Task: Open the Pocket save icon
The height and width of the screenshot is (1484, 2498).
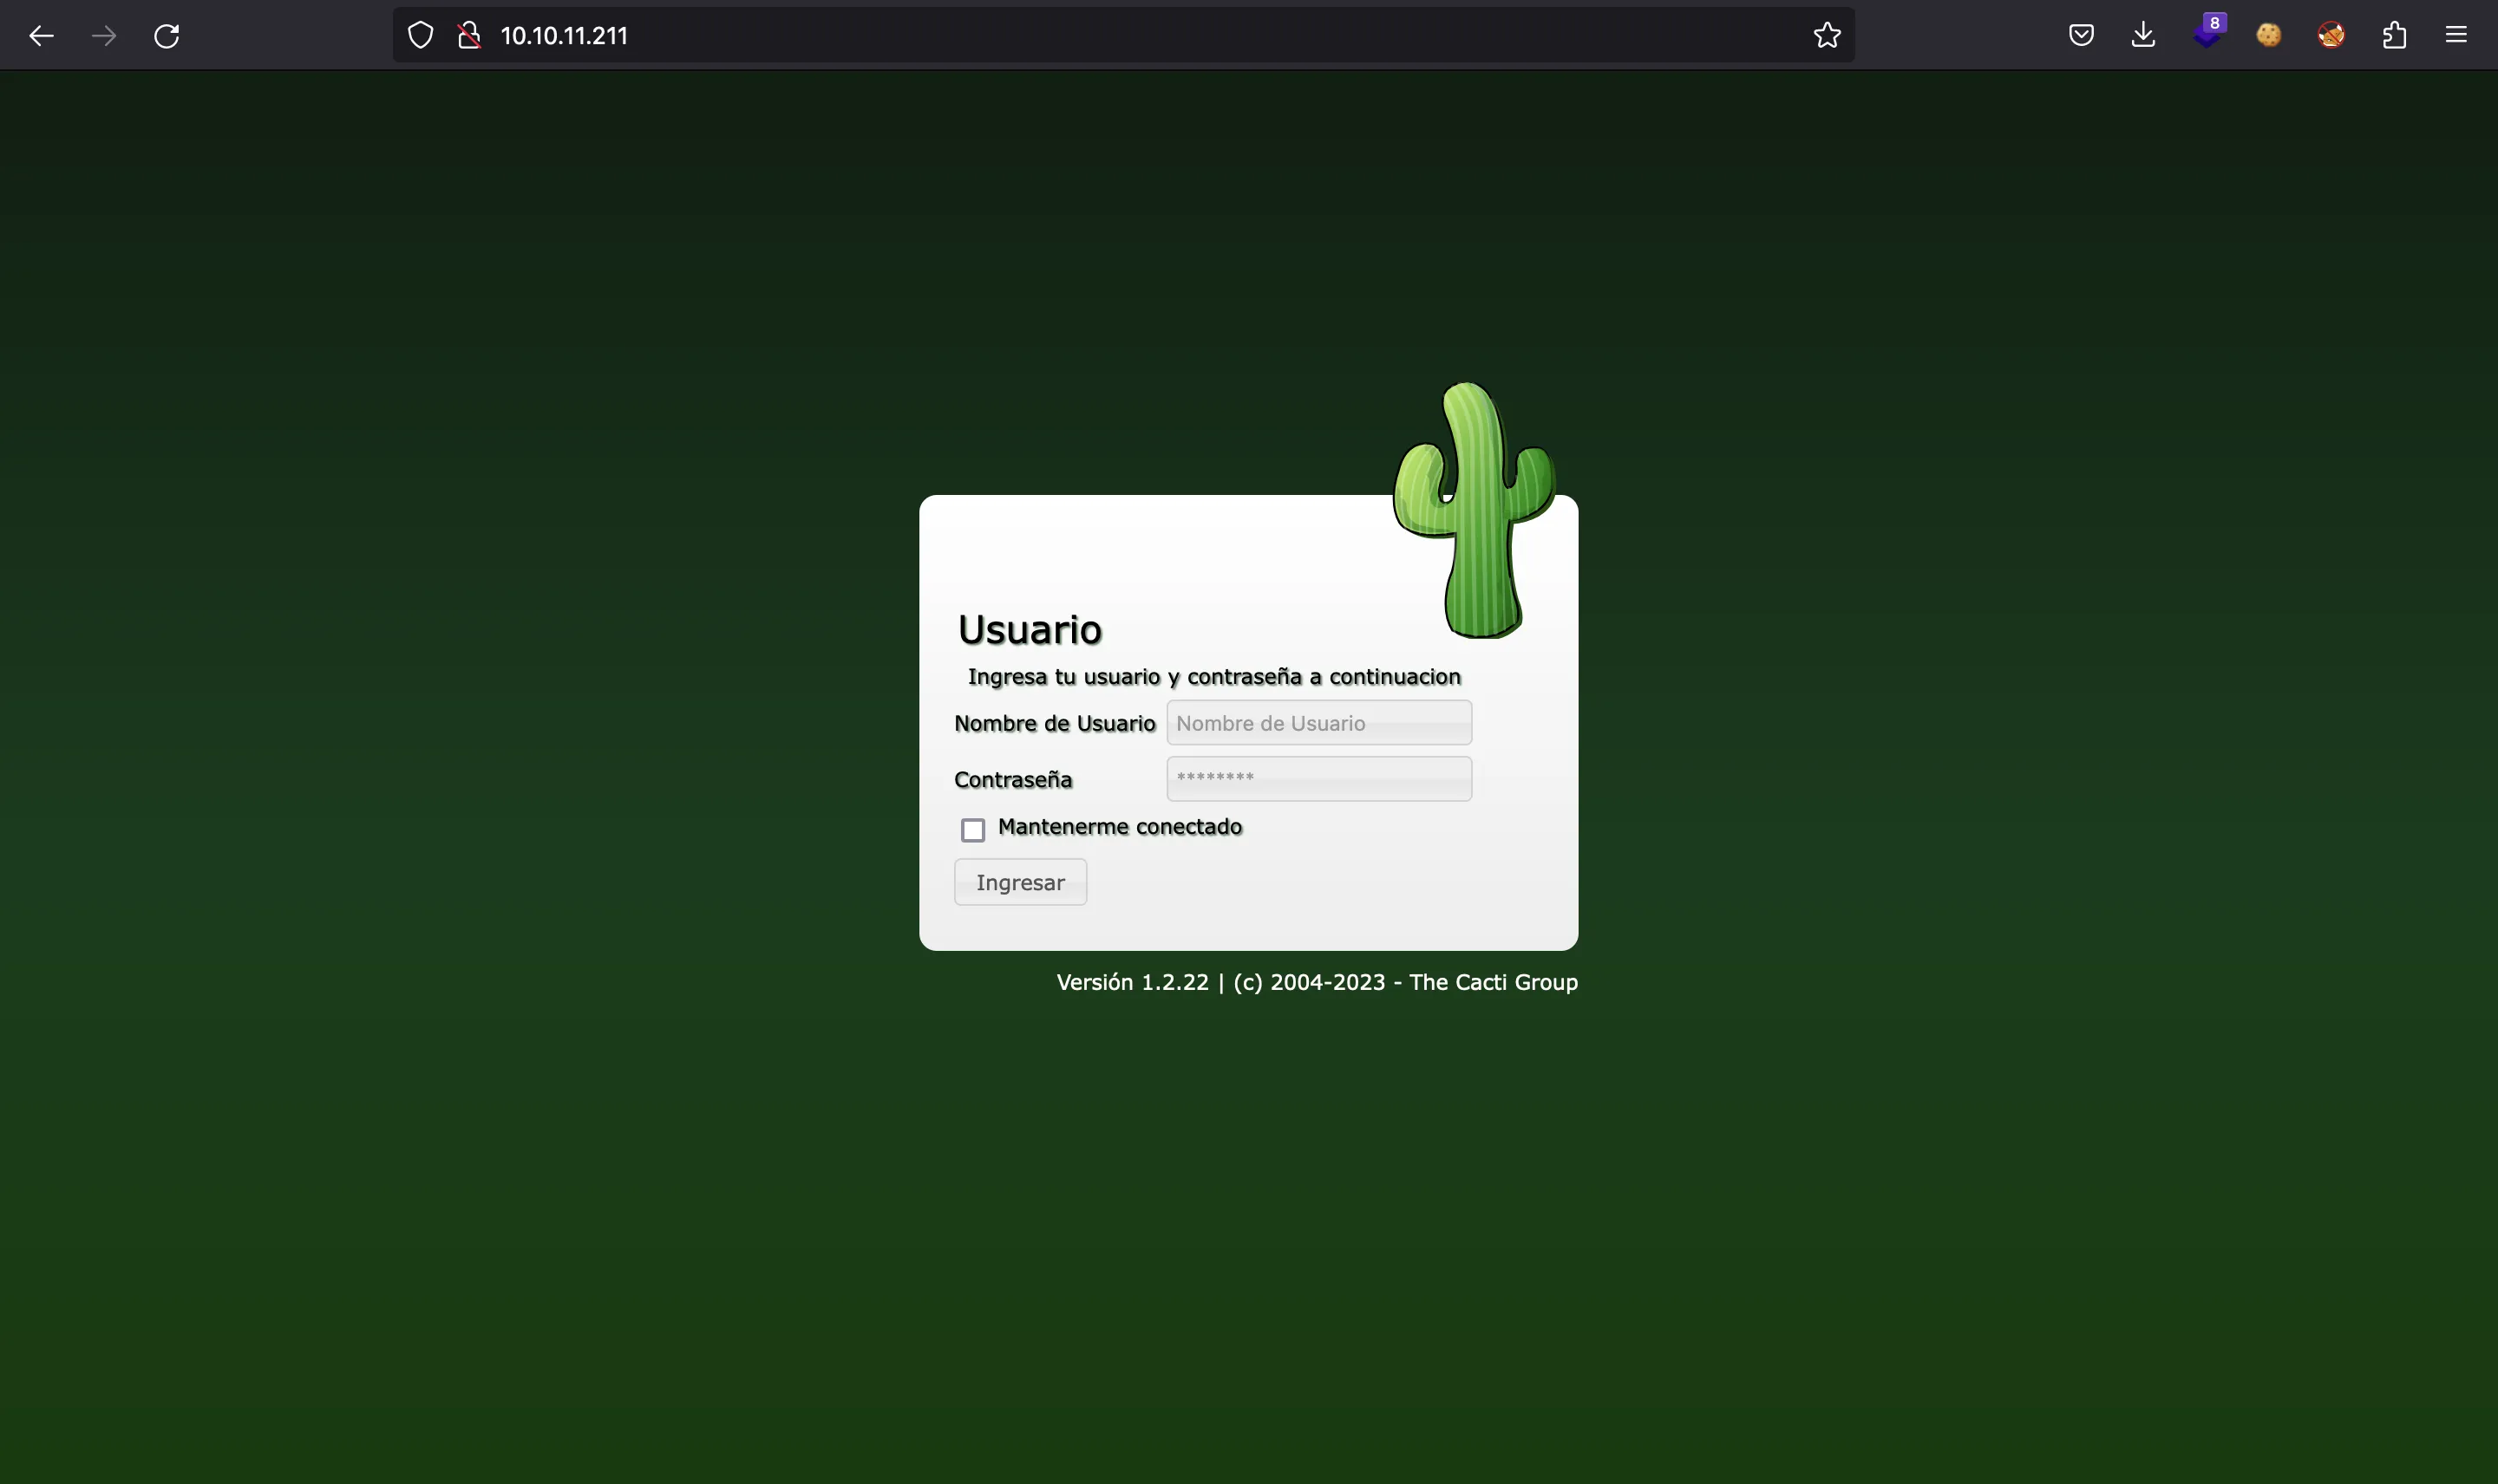Action: tap(2081, 36)
